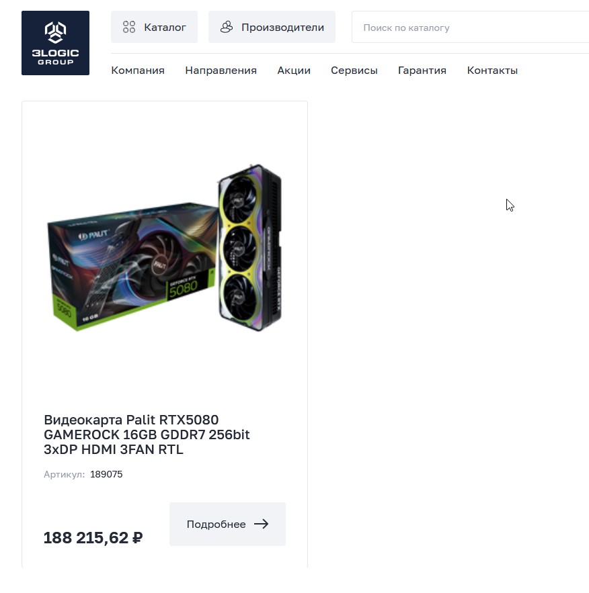Open the Контакты page

coord(492,71)
